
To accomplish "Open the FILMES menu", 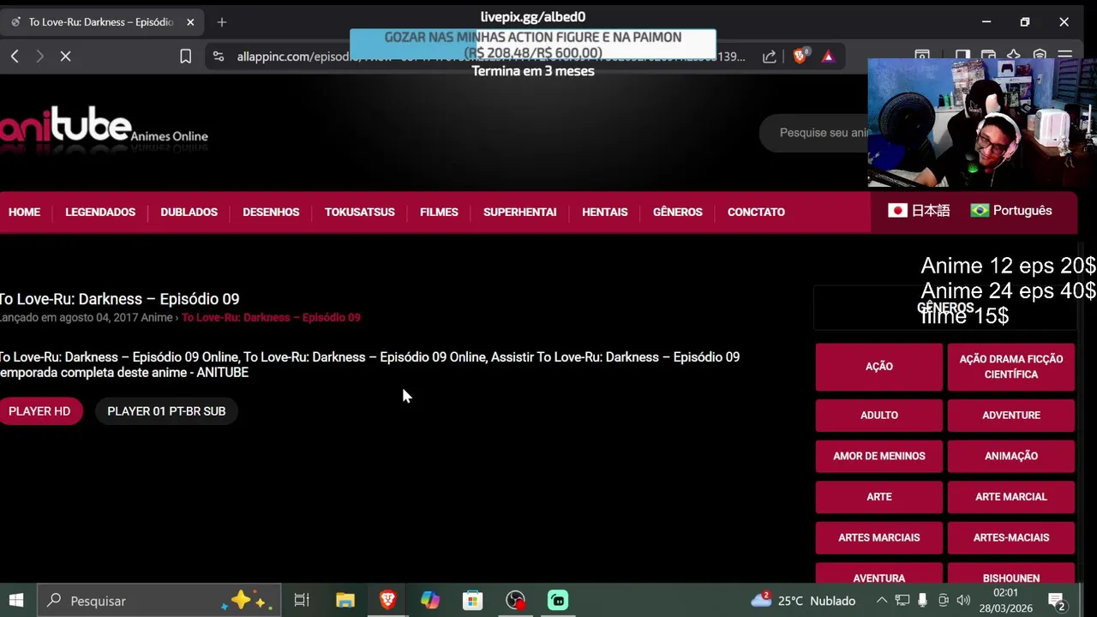I will point(439,213).
